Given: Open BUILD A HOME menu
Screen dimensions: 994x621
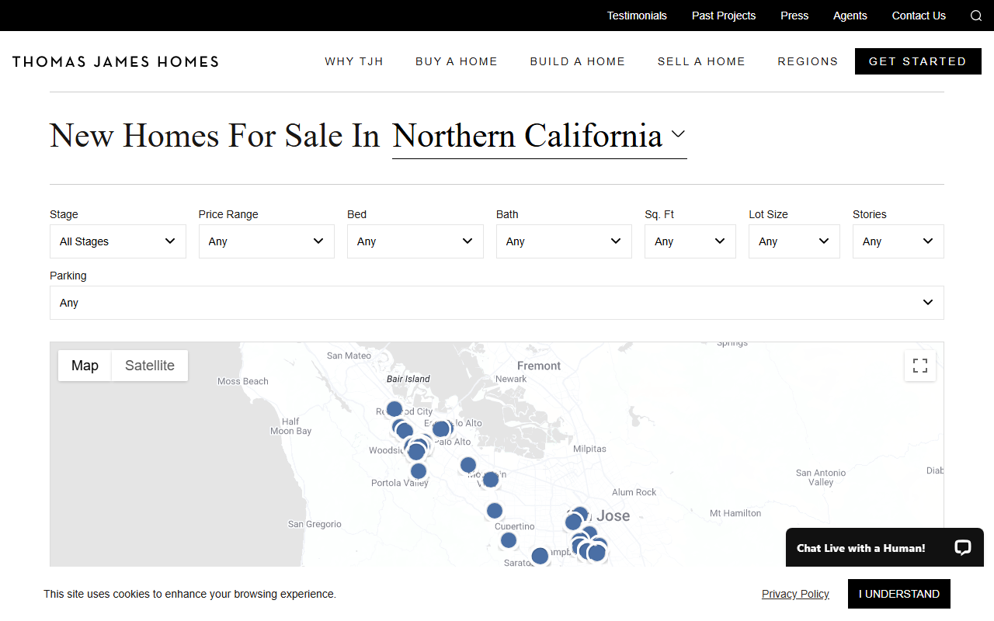Looking at the screenshot, I should 578,61.
